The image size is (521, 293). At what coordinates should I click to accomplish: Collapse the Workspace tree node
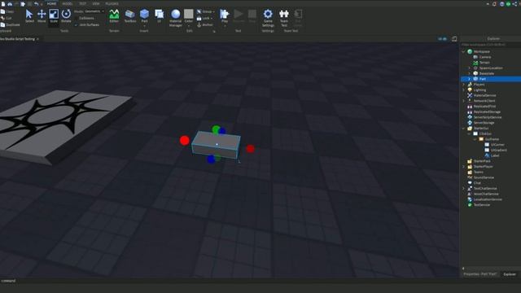[x=463, y=52]
